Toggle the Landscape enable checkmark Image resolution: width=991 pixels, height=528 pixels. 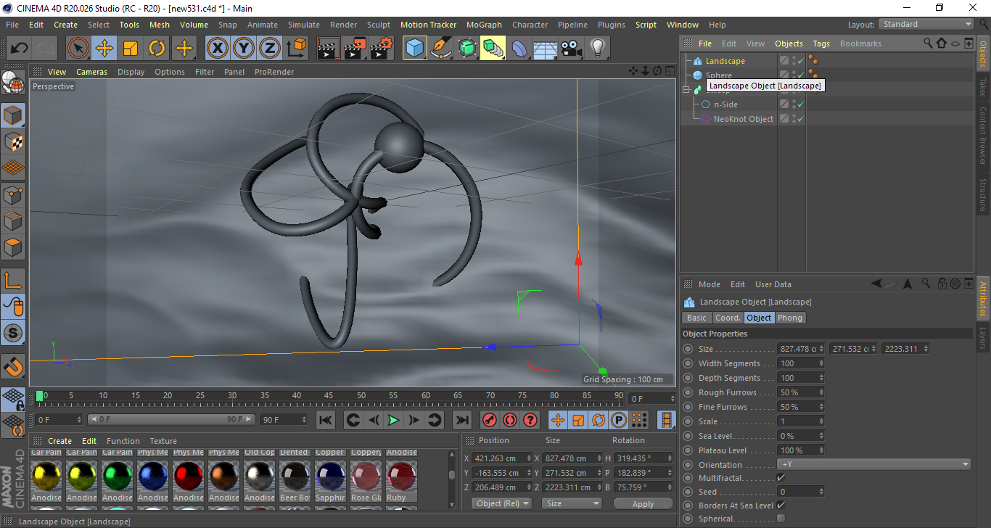click(x=801, y=61)
